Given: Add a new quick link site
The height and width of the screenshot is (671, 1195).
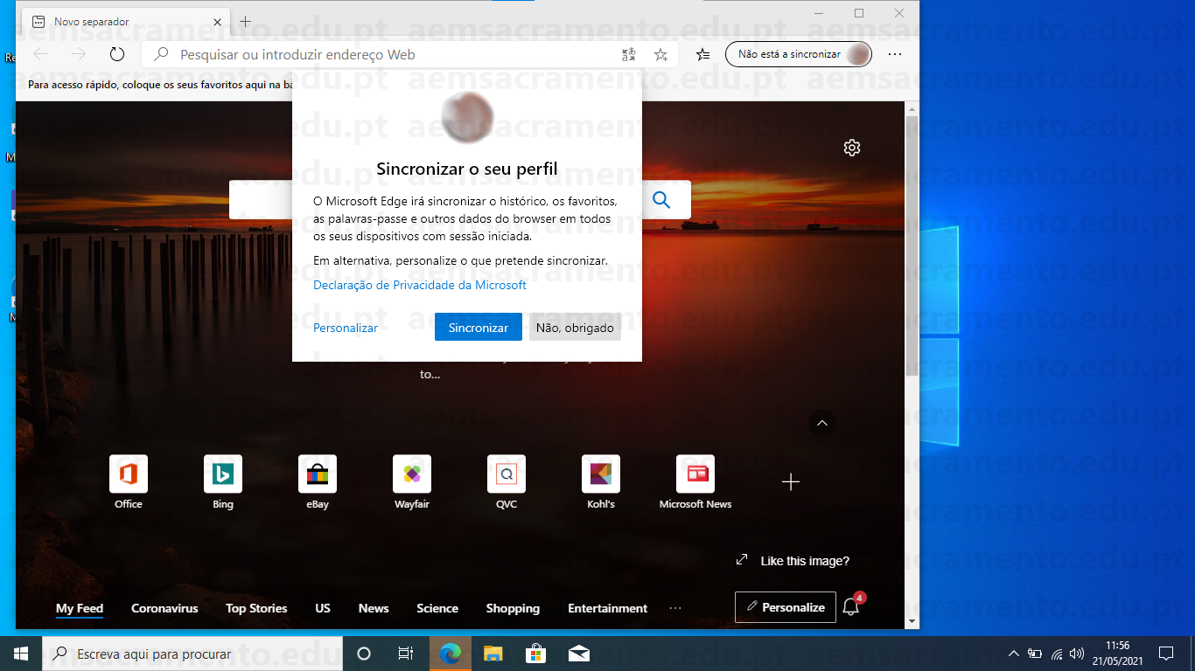Looking at the screenshot, I should (790, 482).
